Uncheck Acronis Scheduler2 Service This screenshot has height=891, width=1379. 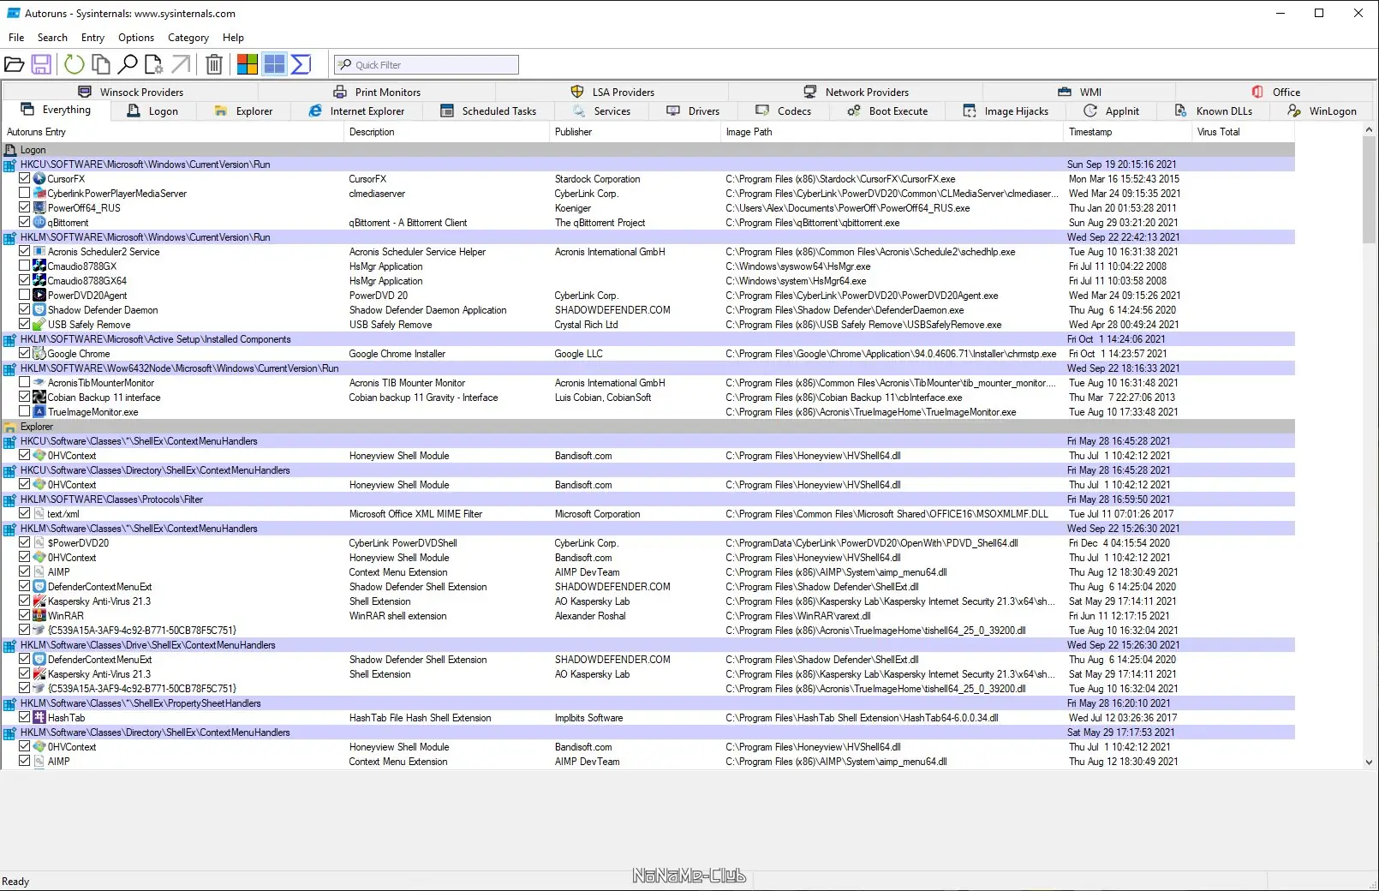pyautogui.click(x=25, y=252)
